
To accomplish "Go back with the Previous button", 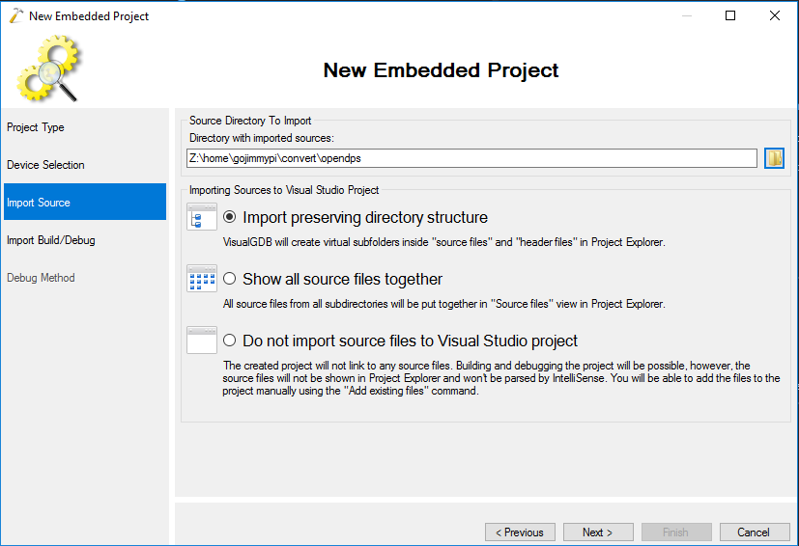I will [x=520, y=532].
